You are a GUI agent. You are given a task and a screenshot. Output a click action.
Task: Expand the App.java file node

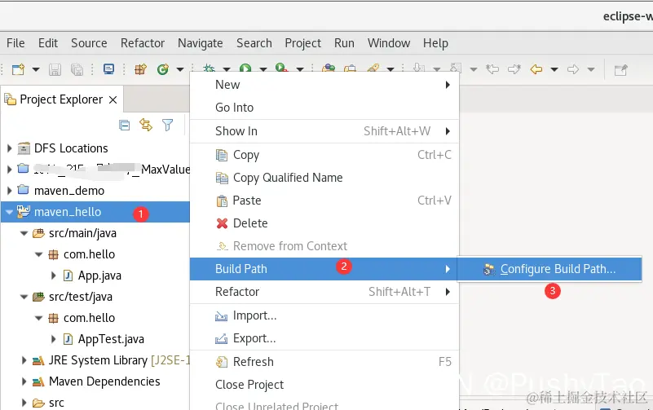[53, 276]
